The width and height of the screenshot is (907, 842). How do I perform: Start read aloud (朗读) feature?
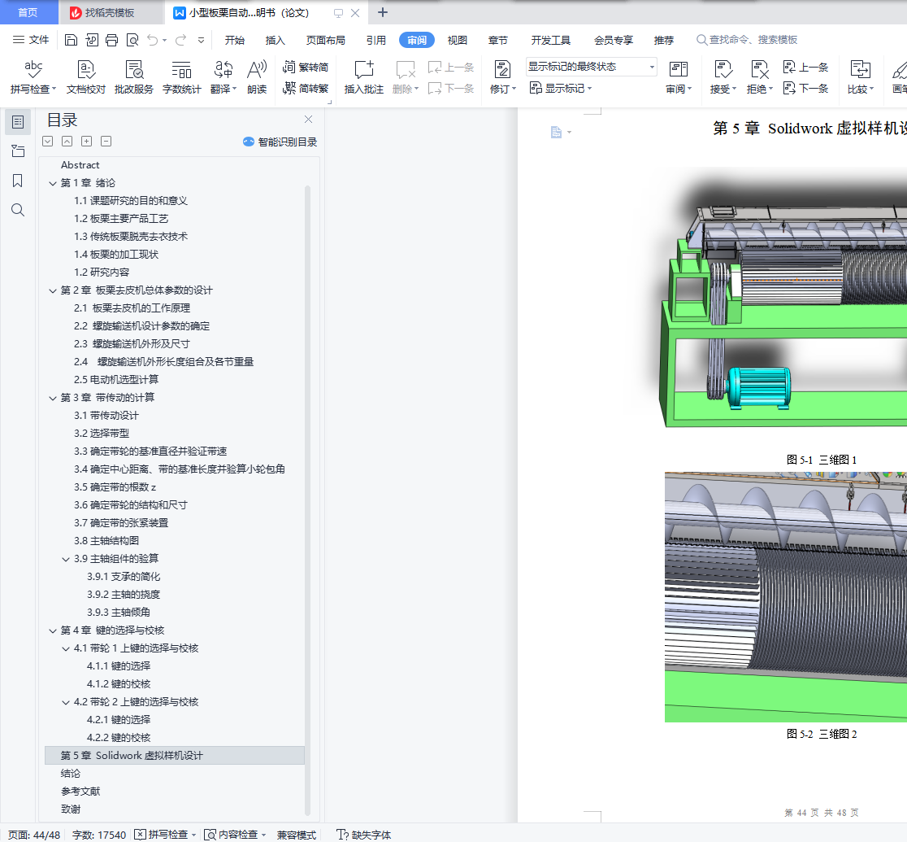coord(257,70)
